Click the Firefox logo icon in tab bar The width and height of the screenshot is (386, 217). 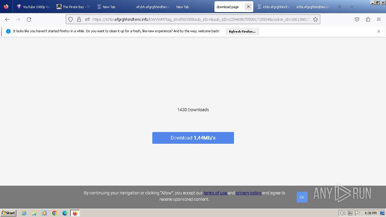(6, 7)
